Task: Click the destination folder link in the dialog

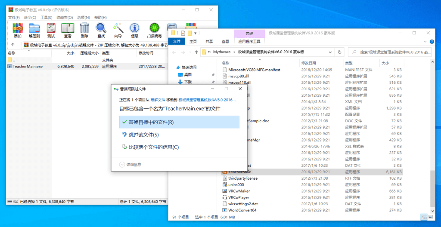Action: click(x=207, y=100)
